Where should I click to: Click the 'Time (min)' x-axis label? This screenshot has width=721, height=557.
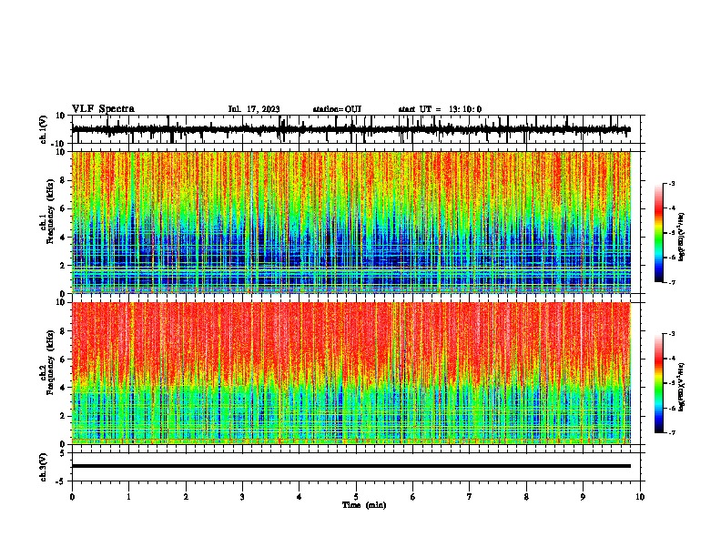364,505
